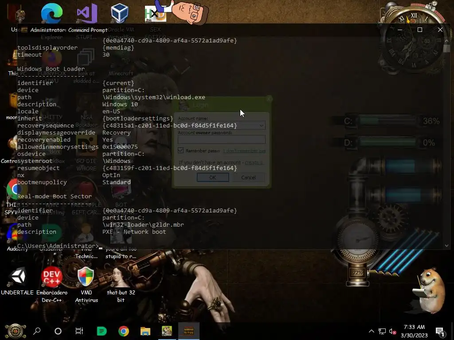
Task: Open Microsoft Edge desktop shortcut
Action: pos(52,13)
